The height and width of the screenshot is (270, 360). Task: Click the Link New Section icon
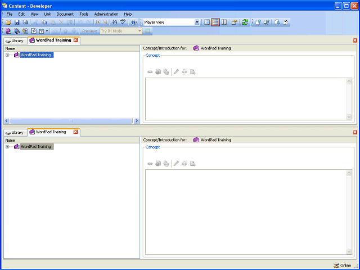[x=17, y=31]
